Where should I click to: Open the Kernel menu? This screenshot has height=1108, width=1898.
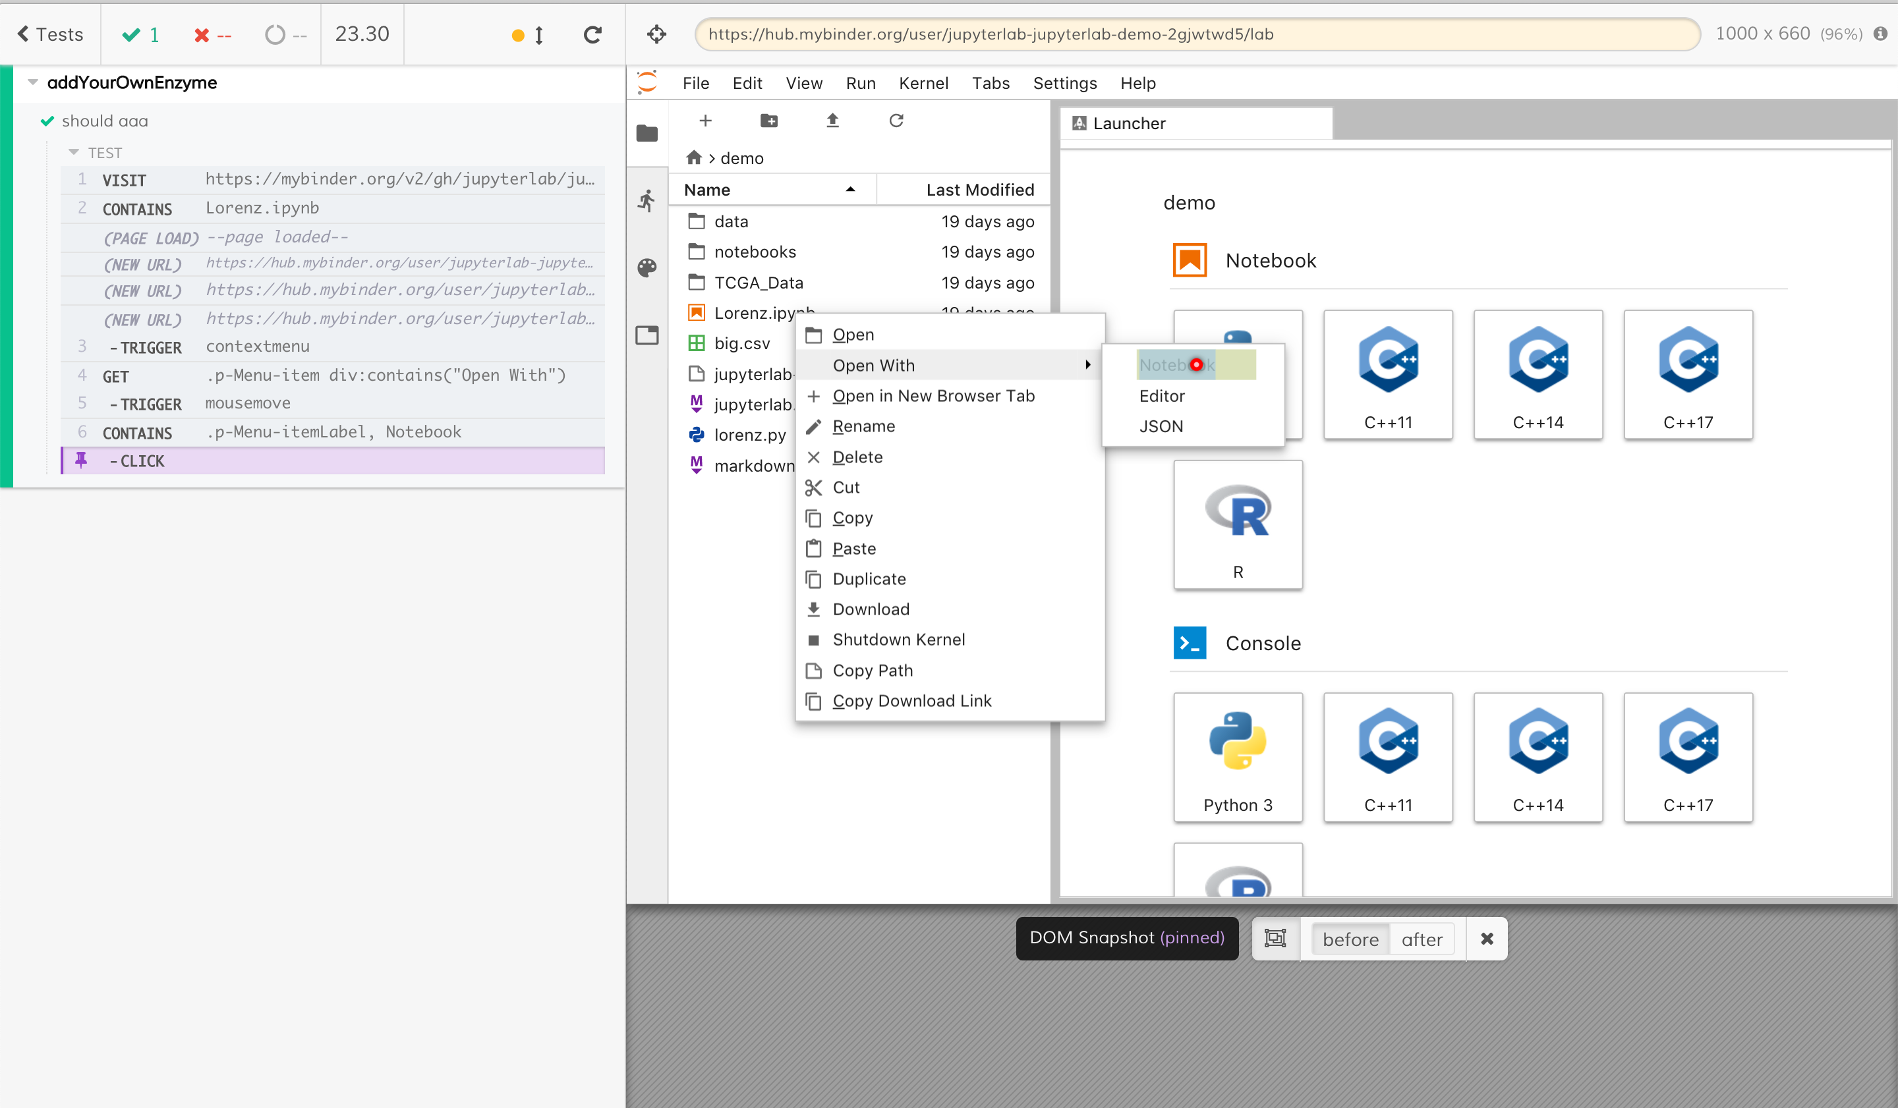[923, 83]
